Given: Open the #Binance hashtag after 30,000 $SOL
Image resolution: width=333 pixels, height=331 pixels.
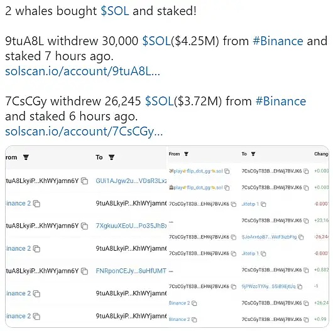Looking at the screenshot, I should tap(278, 41).
